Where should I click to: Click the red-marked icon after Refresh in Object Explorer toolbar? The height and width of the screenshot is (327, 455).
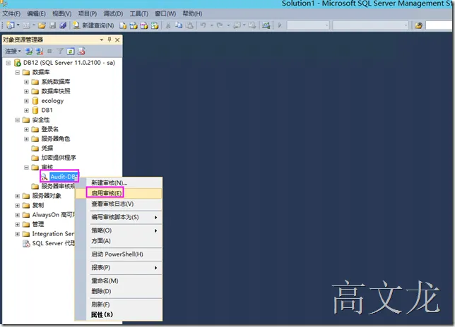81,51
